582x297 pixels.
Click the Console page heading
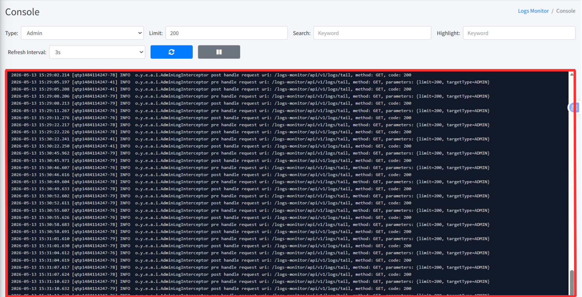point(22,12)
